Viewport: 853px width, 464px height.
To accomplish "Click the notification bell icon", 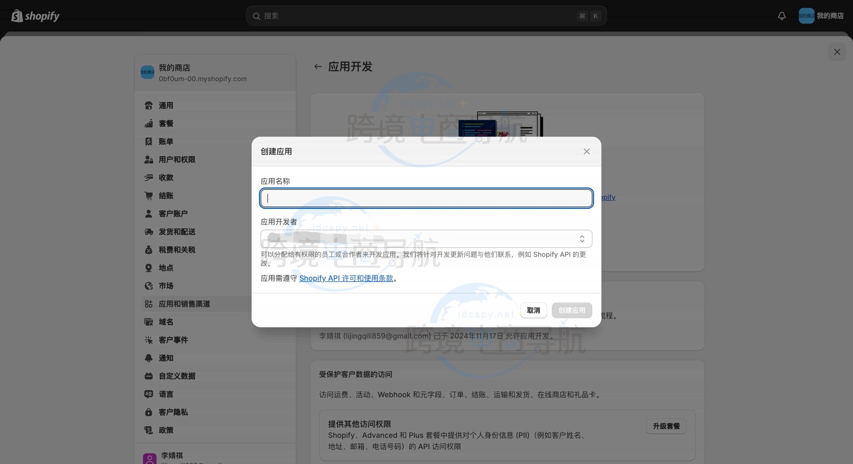I will pos(782,16).
